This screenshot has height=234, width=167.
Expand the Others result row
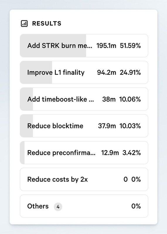click(x=84, y=206)
